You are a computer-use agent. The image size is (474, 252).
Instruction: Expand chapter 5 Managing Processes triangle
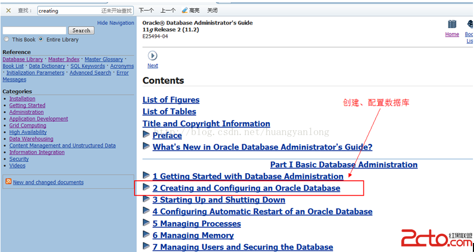tap(146, 222)
